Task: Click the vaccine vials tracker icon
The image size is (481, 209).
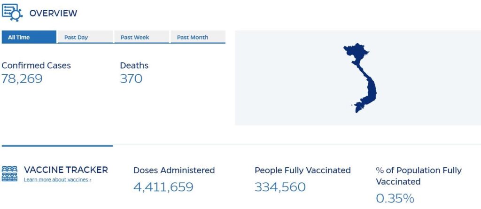Action: click(x=9, y=174)
